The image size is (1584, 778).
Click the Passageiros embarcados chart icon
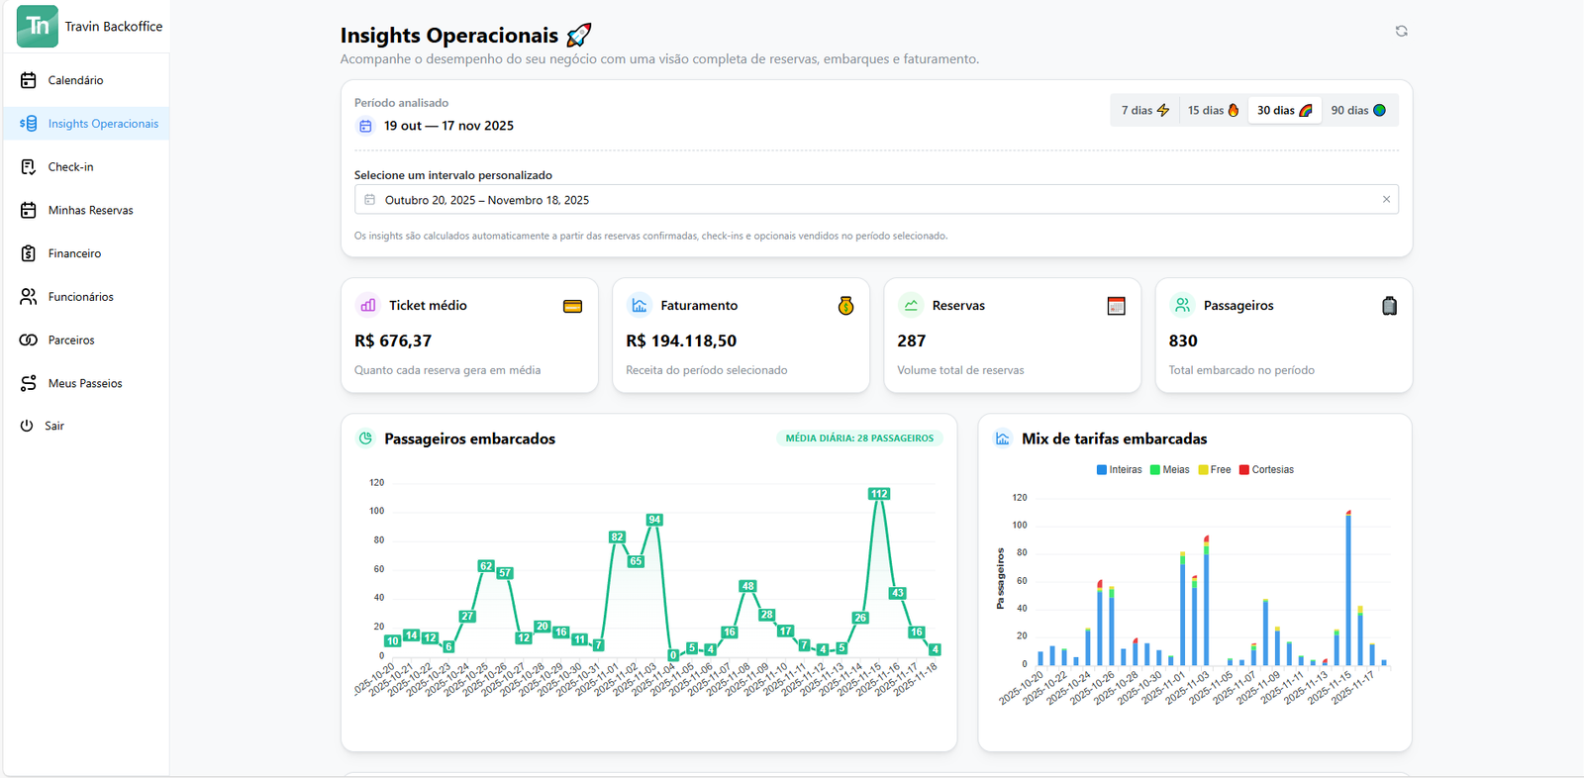[x=365, y=438]
